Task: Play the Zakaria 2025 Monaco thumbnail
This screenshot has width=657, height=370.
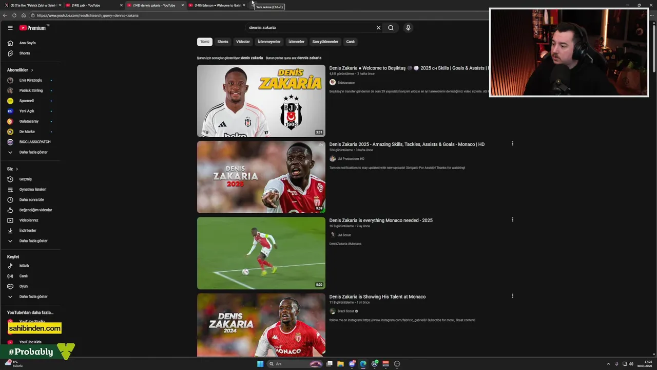Action: 261,177
